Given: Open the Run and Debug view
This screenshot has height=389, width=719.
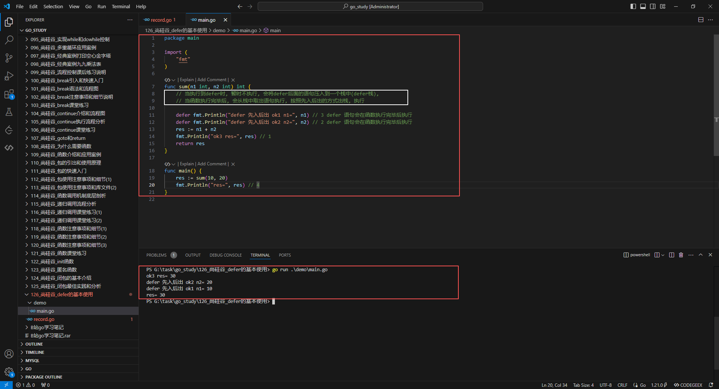Looking at the screenshot, I should (x=9, y=76).
